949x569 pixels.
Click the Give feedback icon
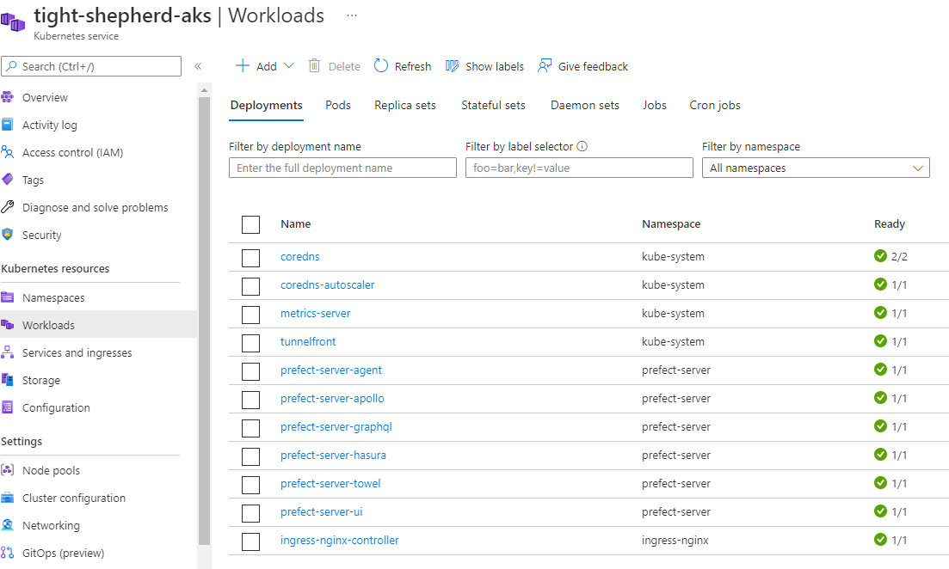[x=545, y=66]
